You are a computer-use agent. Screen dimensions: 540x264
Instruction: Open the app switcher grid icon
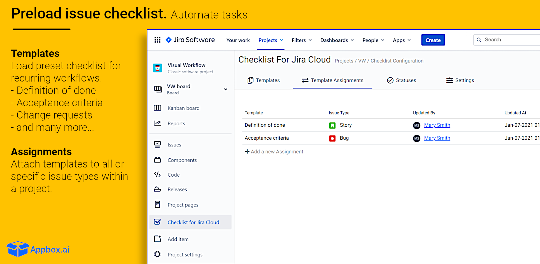157,40
